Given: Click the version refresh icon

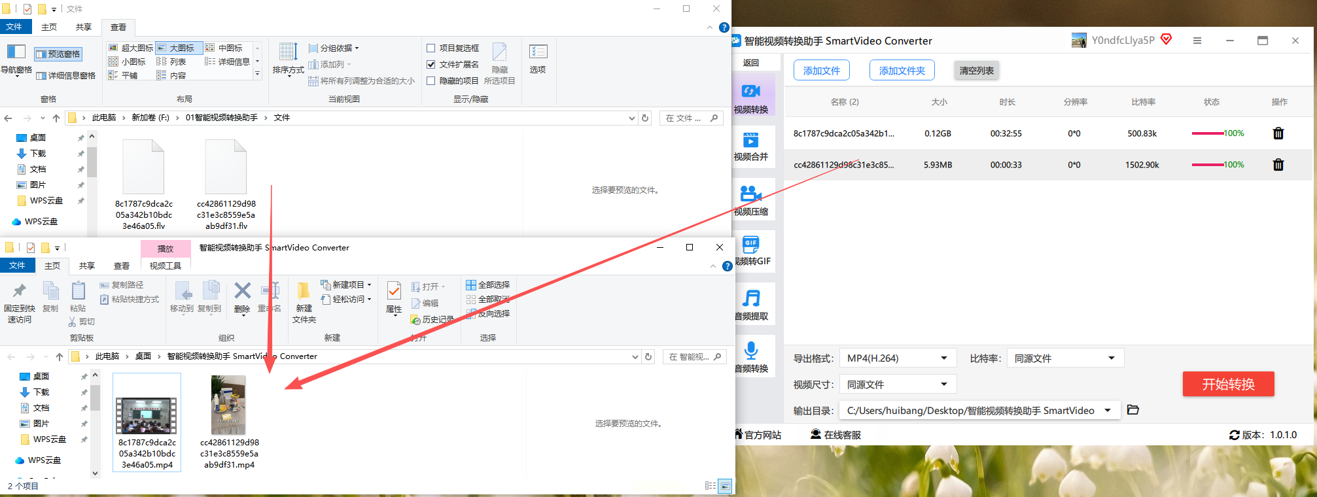Looking at the screenshot, I should [1235, 435].
